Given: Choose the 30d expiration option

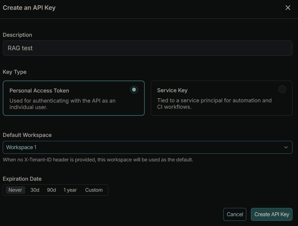Looking at the screenshot, I should pyautogui.click(x=35, y=190).
